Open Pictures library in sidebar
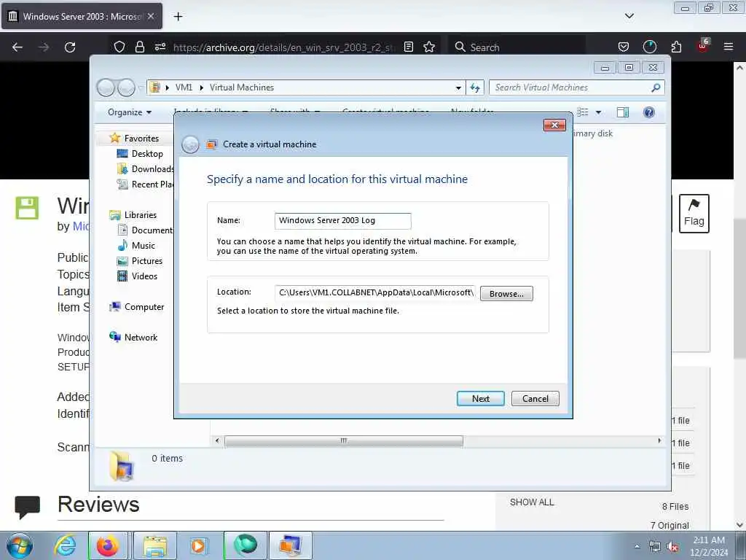The width and height of the screenshot is (746, 560). [140, 261]
